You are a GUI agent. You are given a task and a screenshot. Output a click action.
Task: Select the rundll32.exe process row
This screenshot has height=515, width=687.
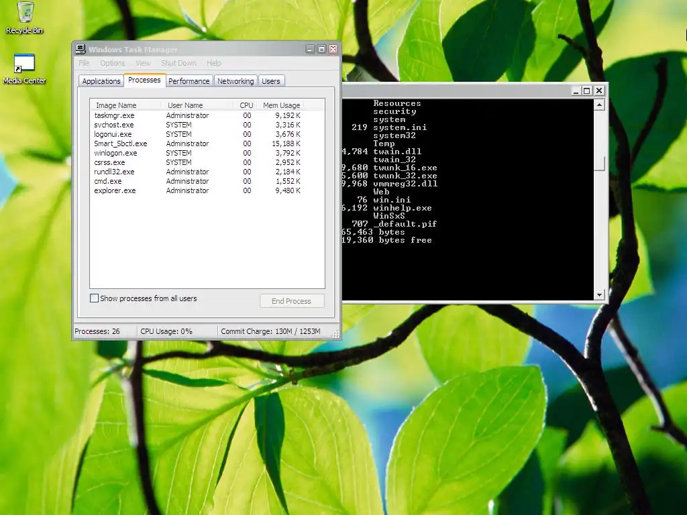coord(197,172)
